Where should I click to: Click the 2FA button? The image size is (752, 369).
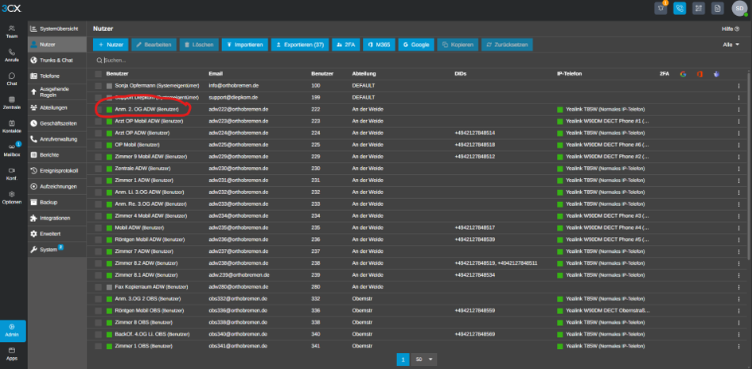coord(345,45)
